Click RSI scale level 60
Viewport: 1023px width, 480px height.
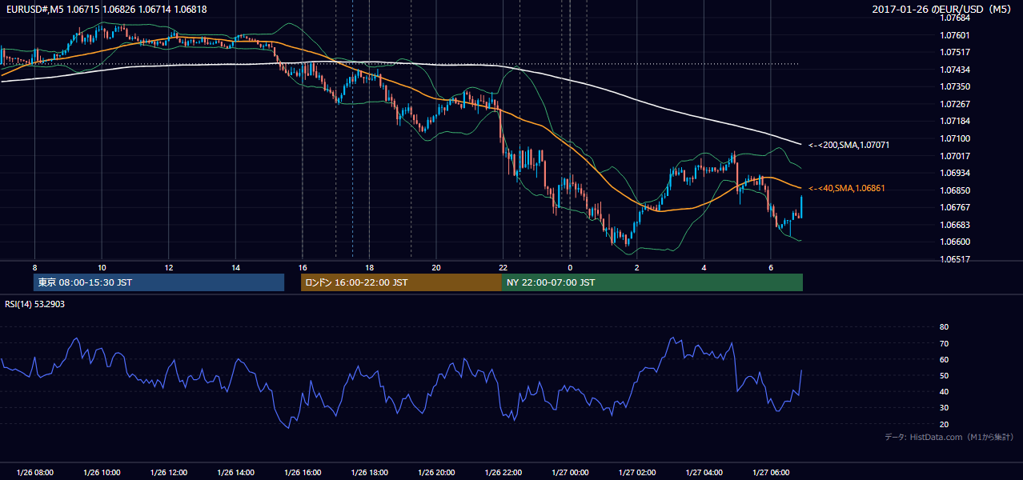click(x=945, y=359)
